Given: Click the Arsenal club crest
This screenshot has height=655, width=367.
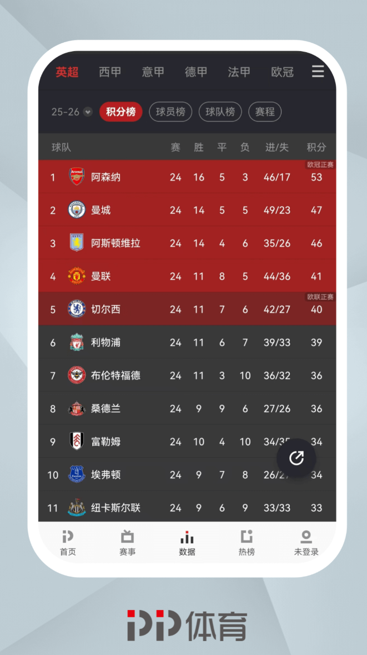Looking at the screenshot, I should point(77,177).
